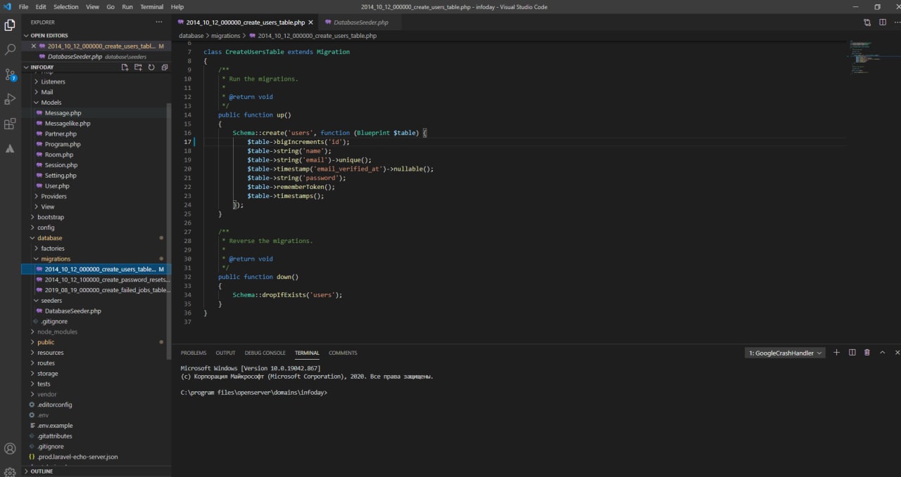Click the New File icon in INFODAY header
This screenshot has height=477, width=901.
point(125,67)
